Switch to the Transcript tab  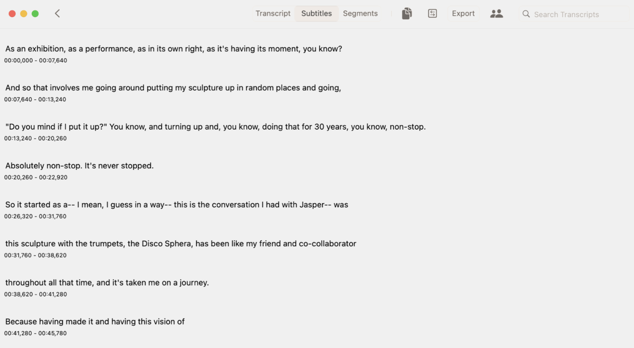click(273, 14)
